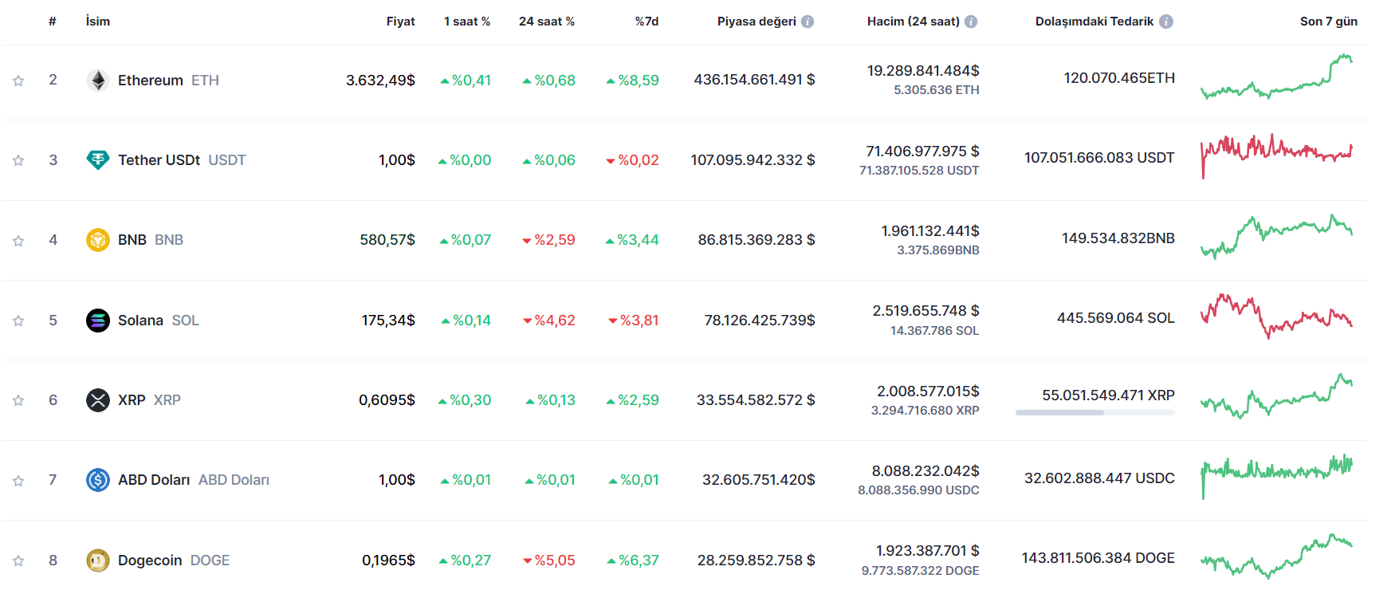Click info icon next to Piyasa değeri
1399x594 pixels.
point(808,22)
